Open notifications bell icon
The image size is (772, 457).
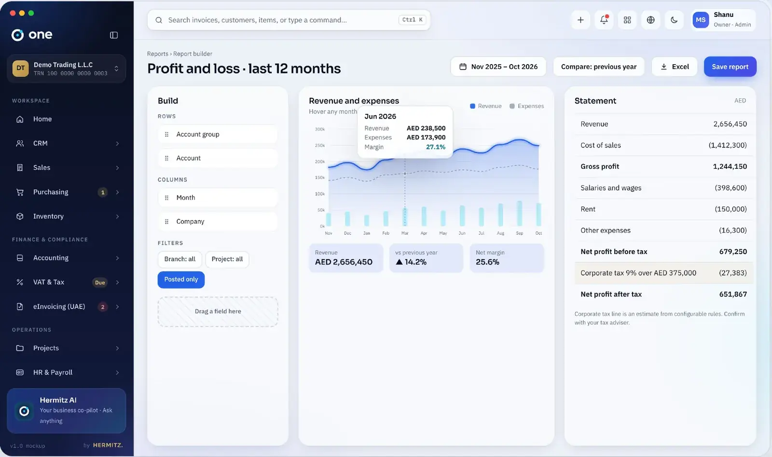click(604, 20)
